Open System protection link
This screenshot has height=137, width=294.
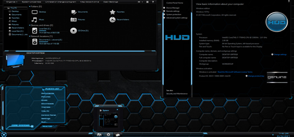tap(174, 14)
